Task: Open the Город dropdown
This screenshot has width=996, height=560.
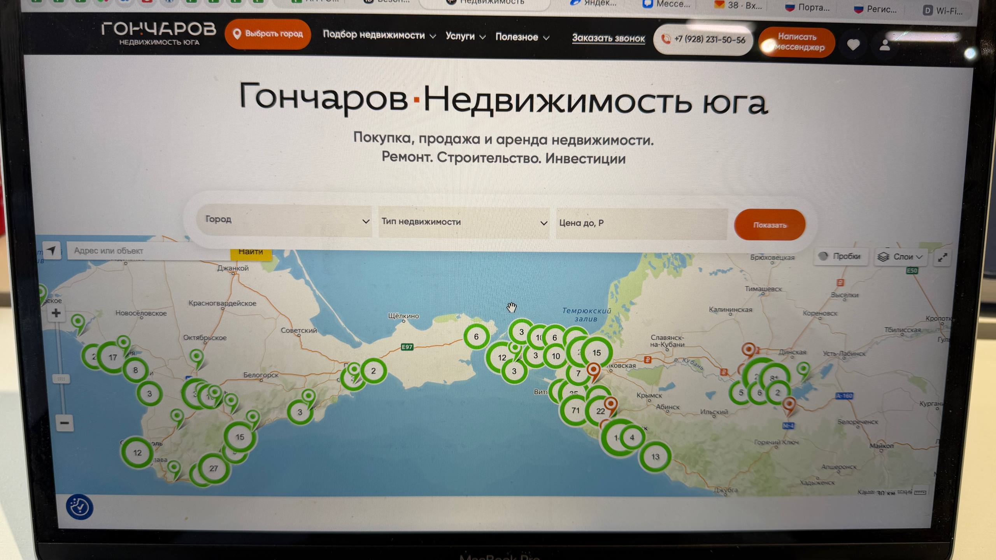Action: click(x=284, y=220)
